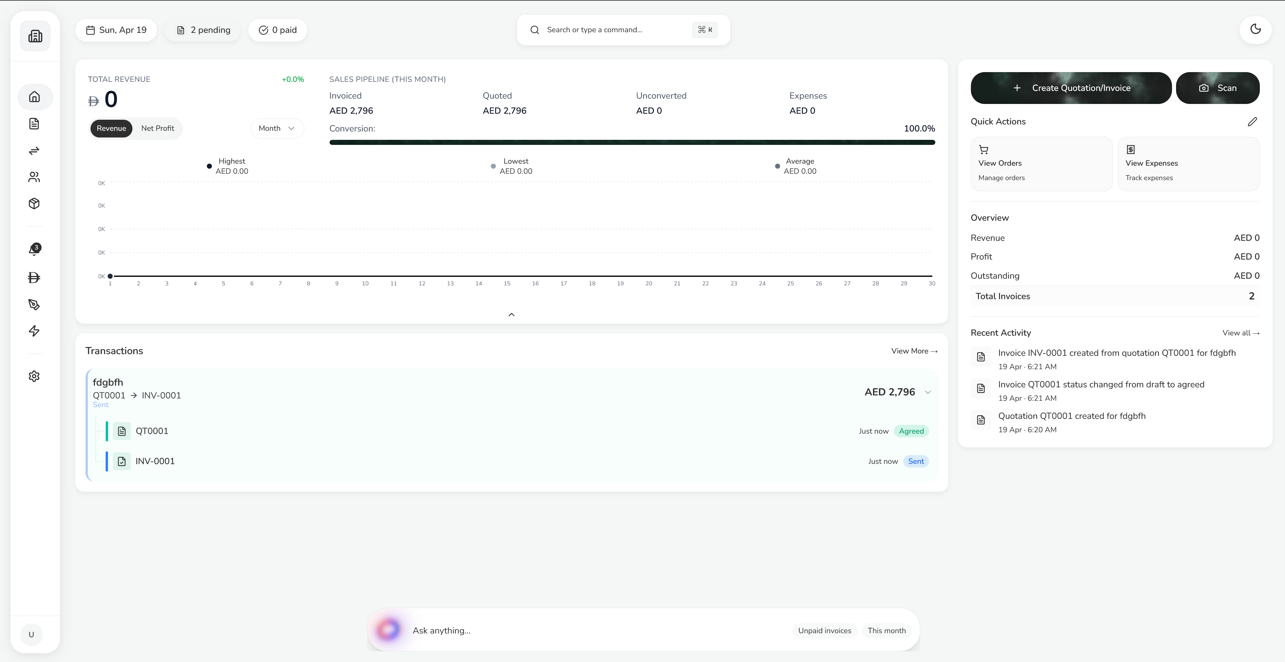The image size is (1285, 662).
Task: Click the 0 paid filter chip
Action: [277, 30]
